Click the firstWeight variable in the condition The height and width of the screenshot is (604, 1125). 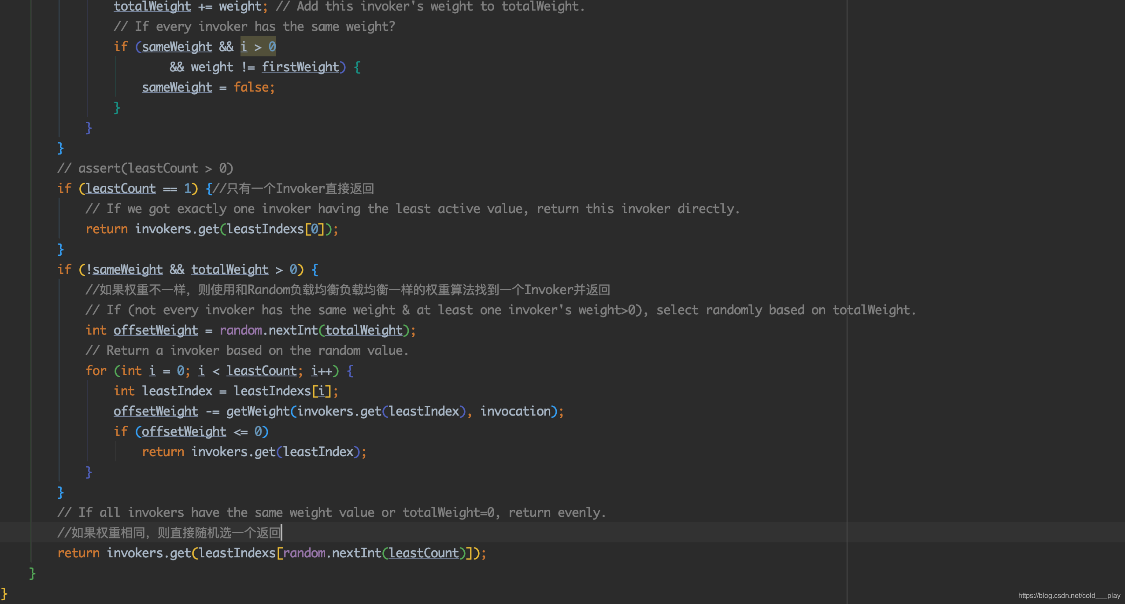click(300, 67)
